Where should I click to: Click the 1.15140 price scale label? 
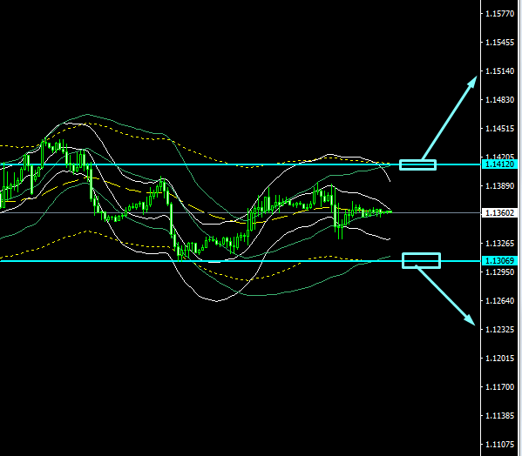pyautogui.click(x=499, y=71)
